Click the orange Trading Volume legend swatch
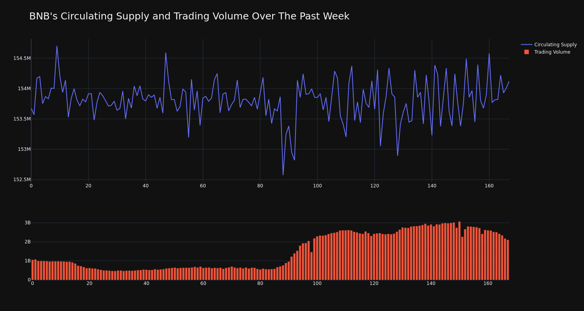 (x=526, y=52)
